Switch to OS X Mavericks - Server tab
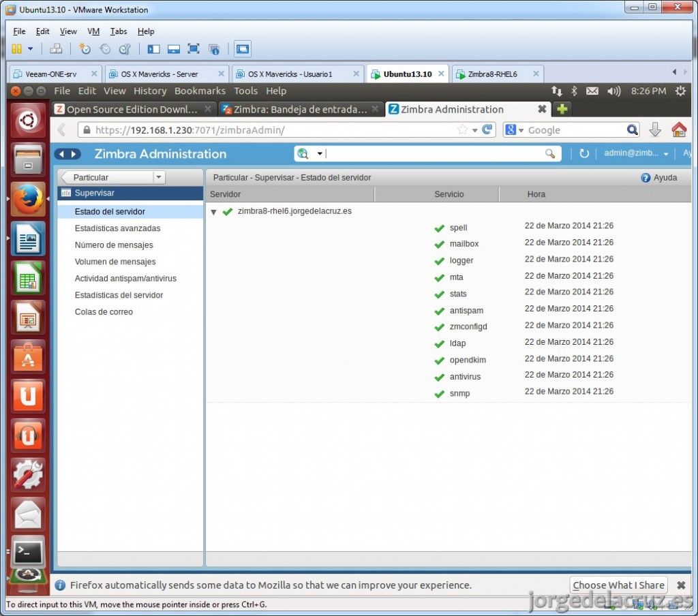Screen dimensions: 698x616 point(160,74)
